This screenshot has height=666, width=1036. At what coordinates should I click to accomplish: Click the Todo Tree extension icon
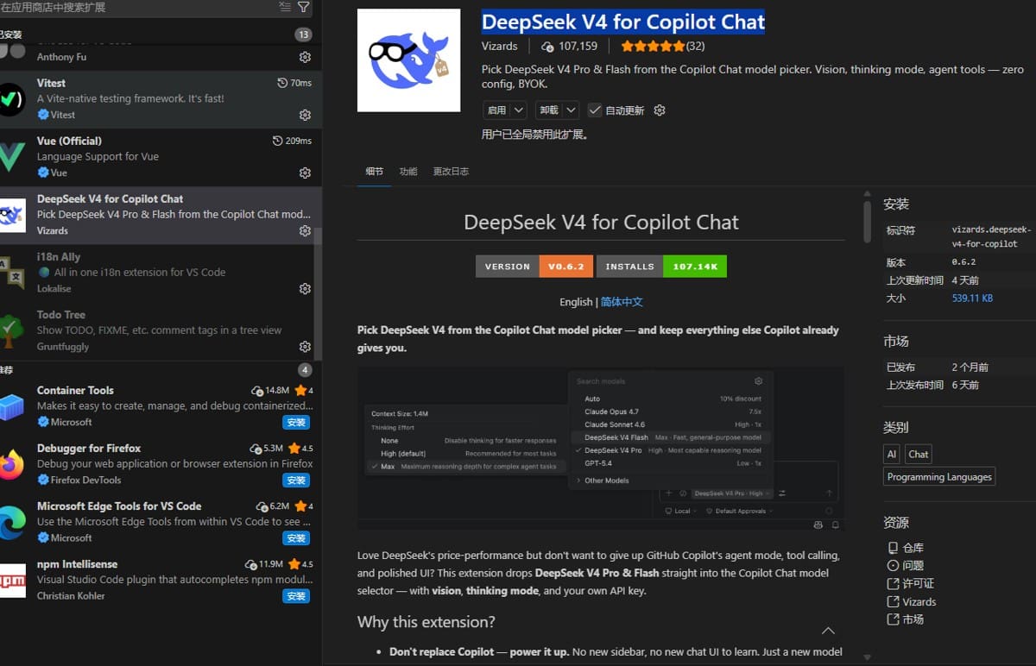(11, 330)
